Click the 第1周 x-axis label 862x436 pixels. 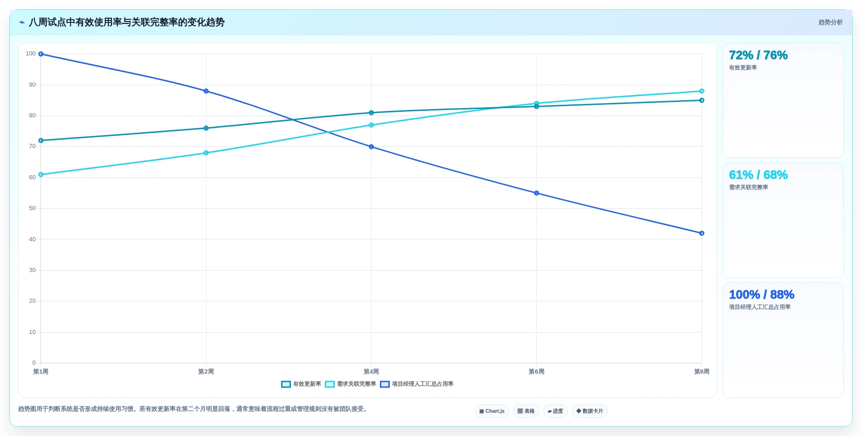pos(41,372)
